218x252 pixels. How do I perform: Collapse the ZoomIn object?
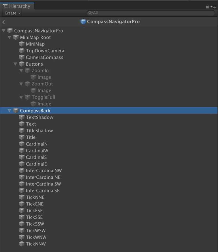[x=21, y=71]
